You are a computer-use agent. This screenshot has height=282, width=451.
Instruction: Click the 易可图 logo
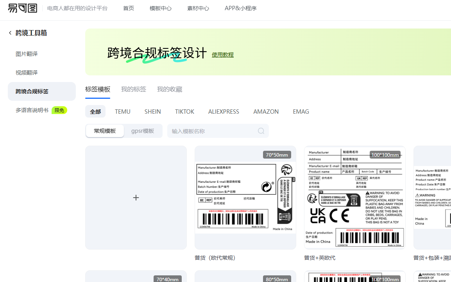point(22,8)
